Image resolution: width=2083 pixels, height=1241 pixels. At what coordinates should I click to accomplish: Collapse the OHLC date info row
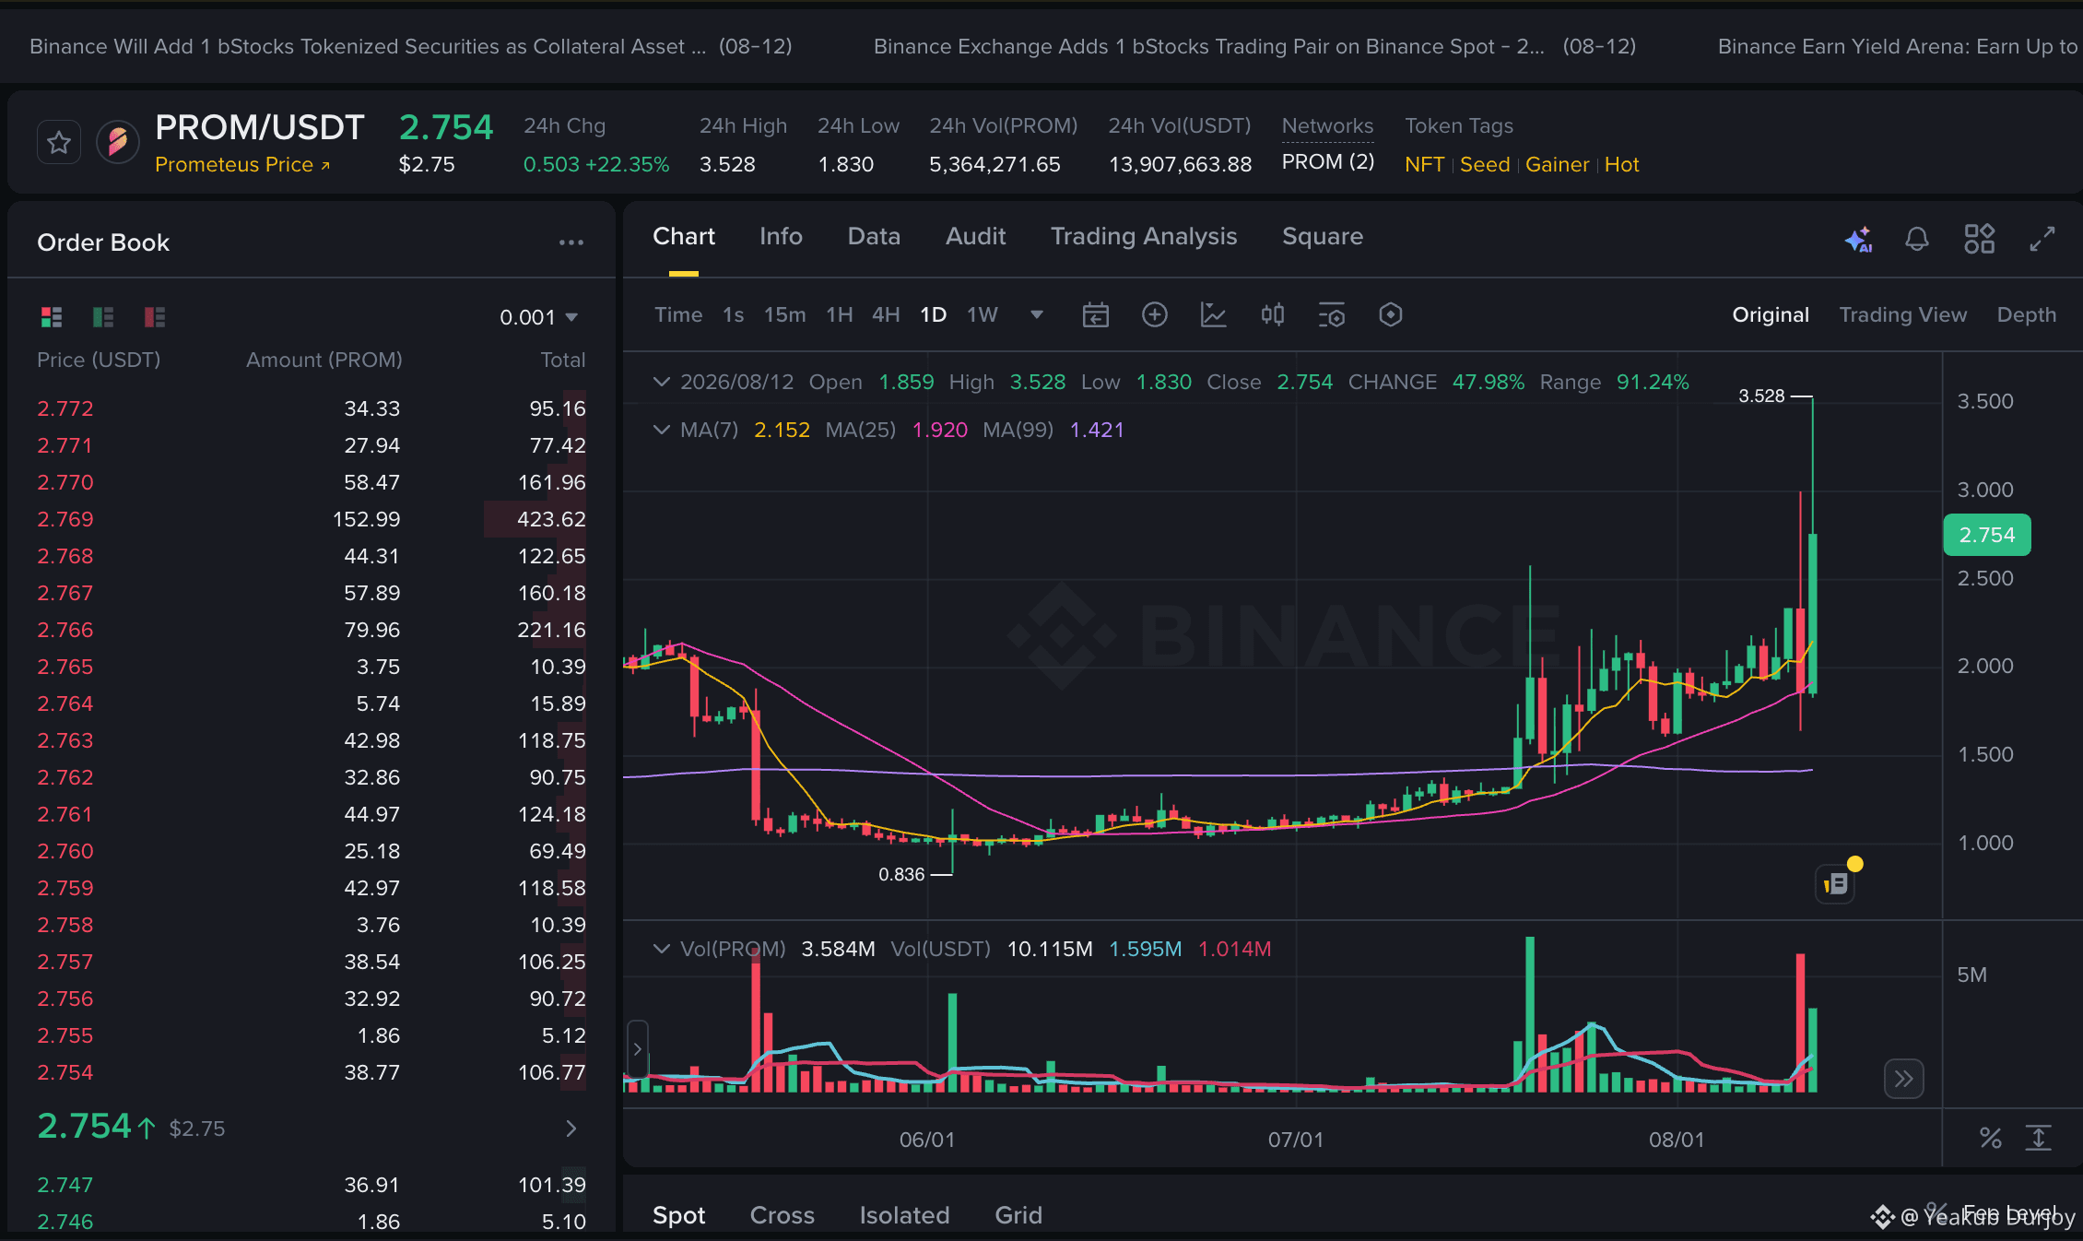coord(661,382)
